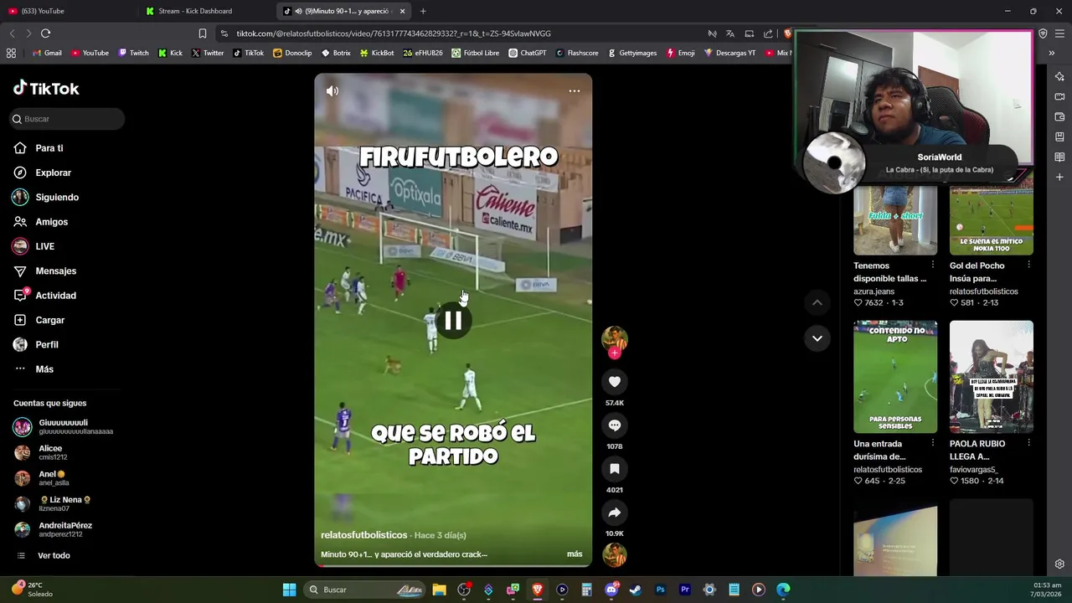
Task: Click the address bar URL
Action: pos(394,33)
